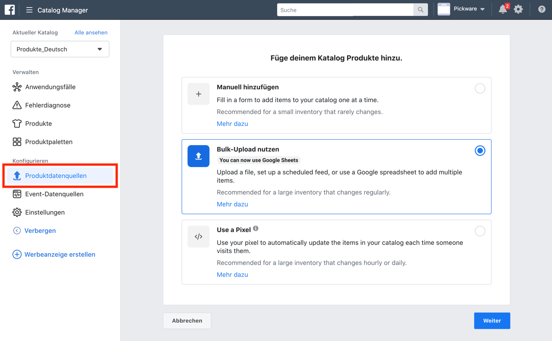The height and width of the screenshot is (341, 552).
Task: Select the Bulk-Upload nutzen radio button
Action: click(x=480, y=151)
